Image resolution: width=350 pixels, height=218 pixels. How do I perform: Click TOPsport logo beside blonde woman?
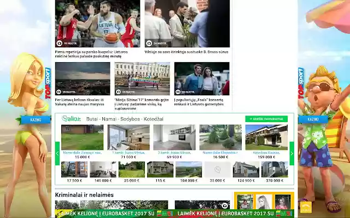(x=48, y=83)
